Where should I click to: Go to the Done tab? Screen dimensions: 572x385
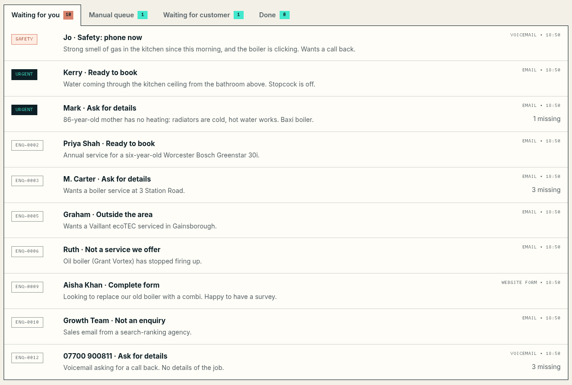(x=274, y=15)
